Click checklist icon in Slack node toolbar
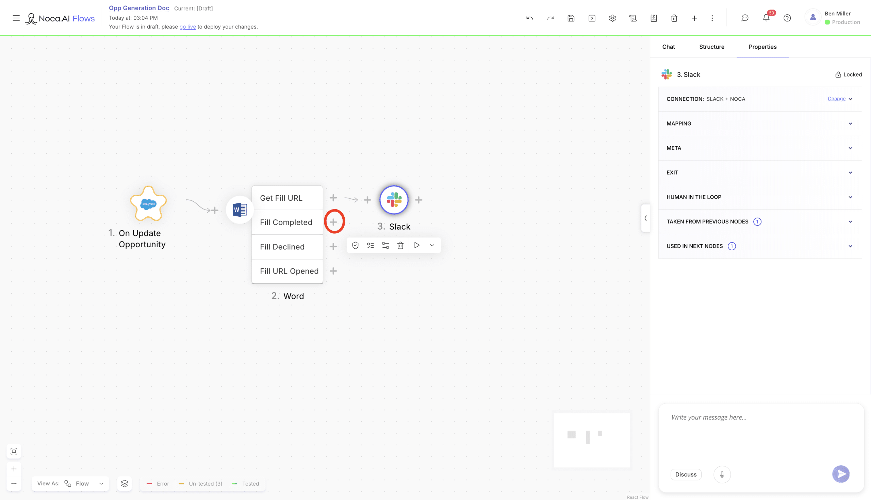The width and height of the screenshot is (871, 500). [x=370, y=245]
